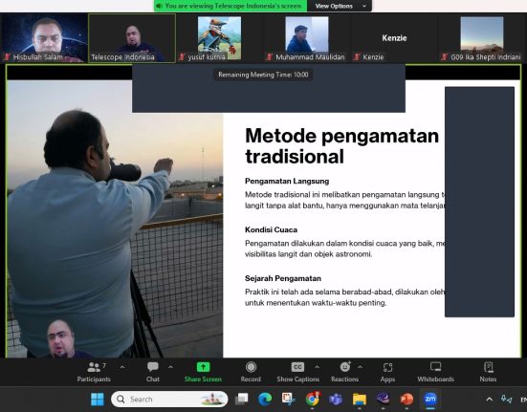Open Whiteboards
Image resolution: width=527 pixels, height=412 pixels.
click(x=435, y=372)
